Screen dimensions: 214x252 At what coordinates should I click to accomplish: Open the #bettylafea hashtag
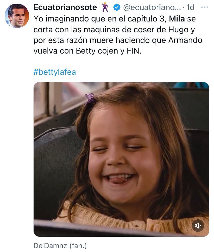(55, 72)
